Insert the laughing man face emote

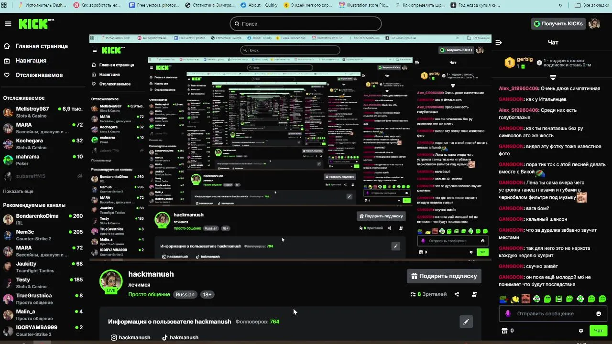526,299
